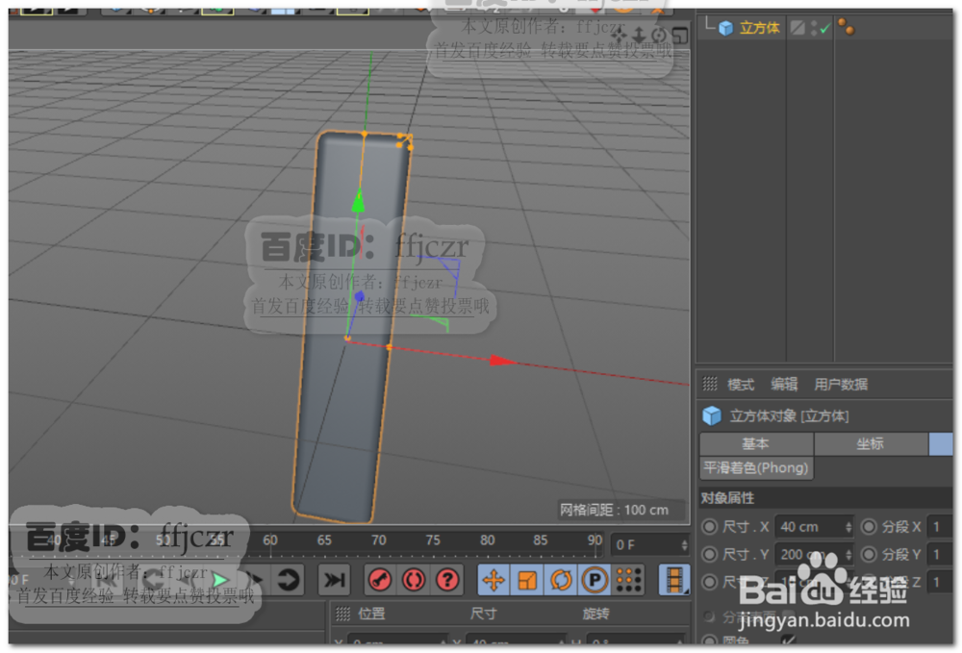Click frame 80 on the timeline ruler

[x=487, y=540]
